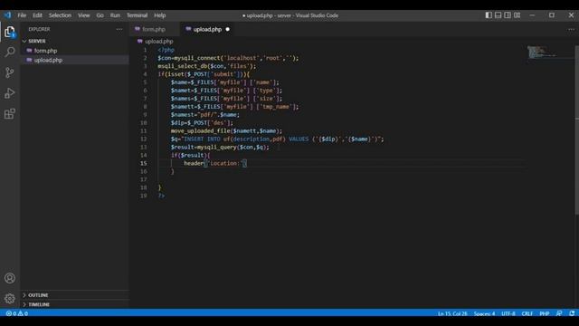Click the closing ?> tag on line 19
This screenshot has height=326, width=579.
(x=161, y=196)
